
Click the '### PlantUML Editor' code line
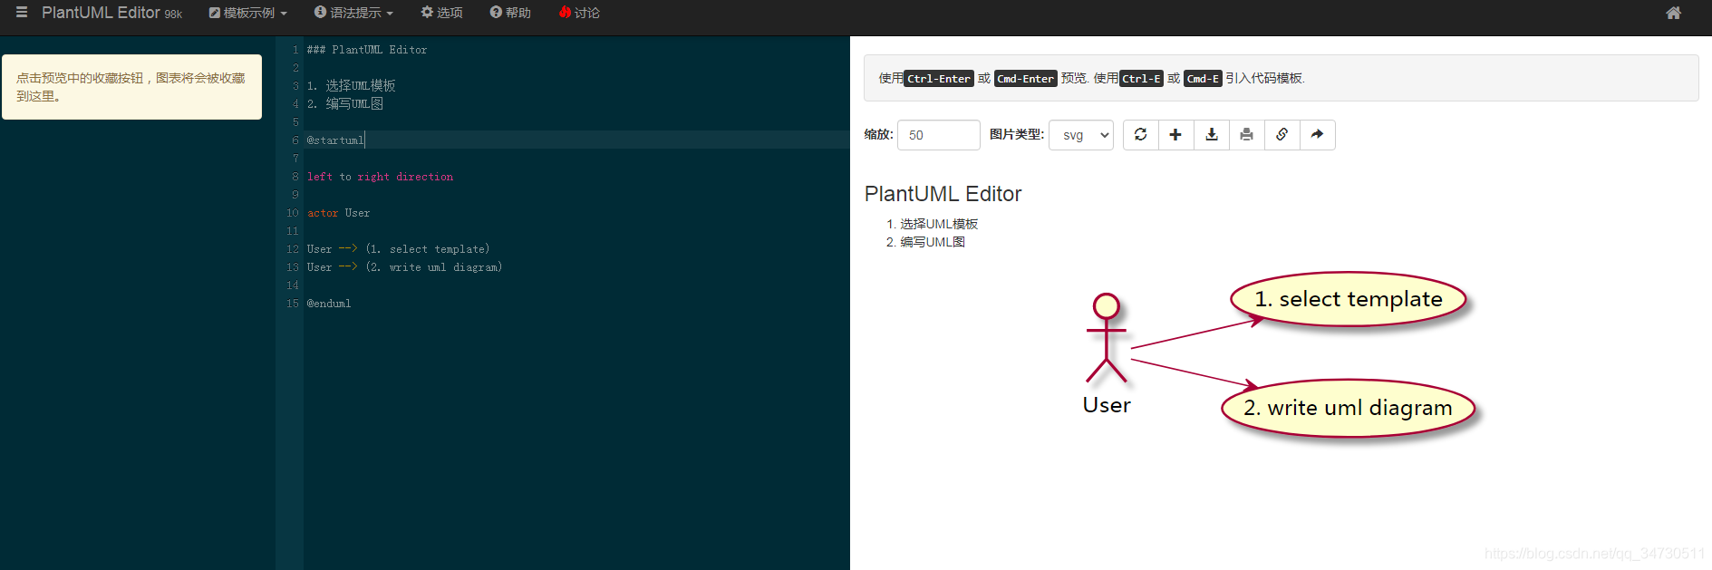point(366,50)
